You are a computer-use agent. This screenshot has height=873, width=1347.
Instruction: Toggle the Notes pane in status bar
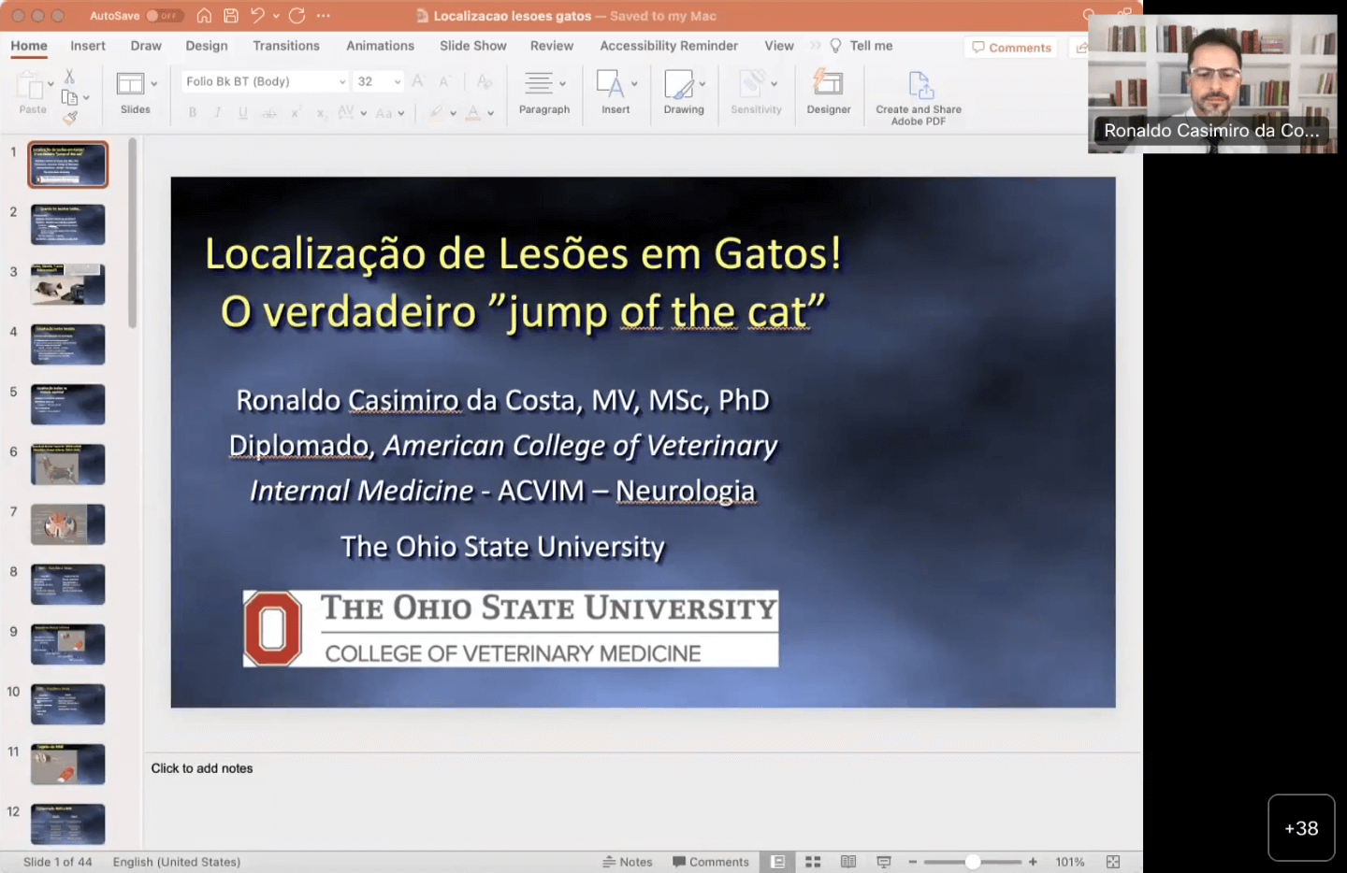(628, 862)
